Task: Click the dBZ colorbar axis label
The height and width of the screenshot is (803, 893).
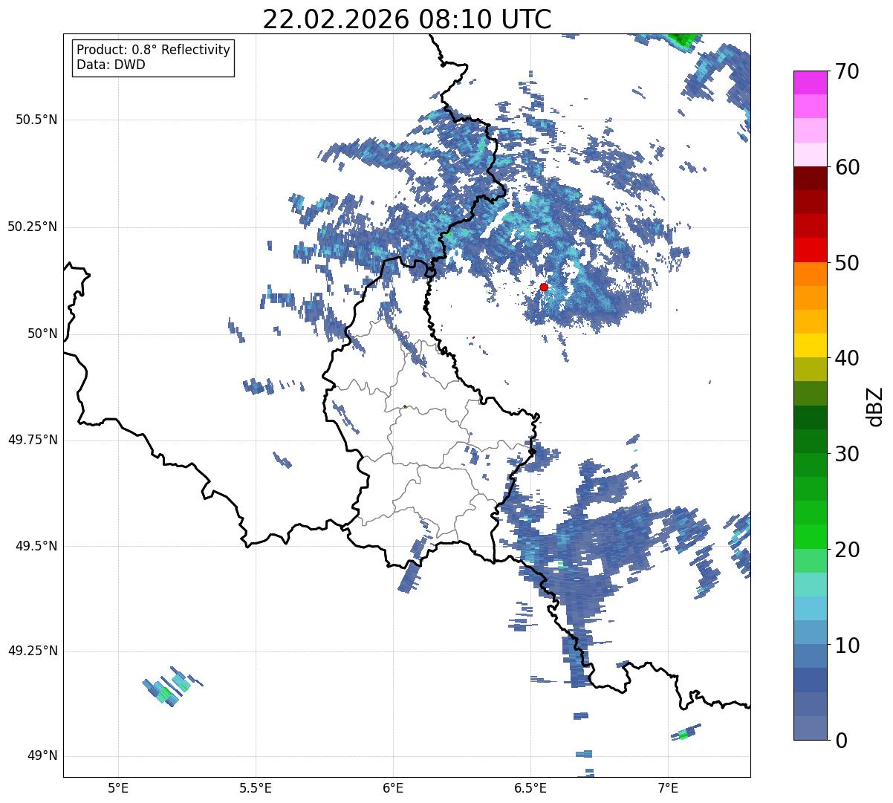Action: (x=874, y=406)
